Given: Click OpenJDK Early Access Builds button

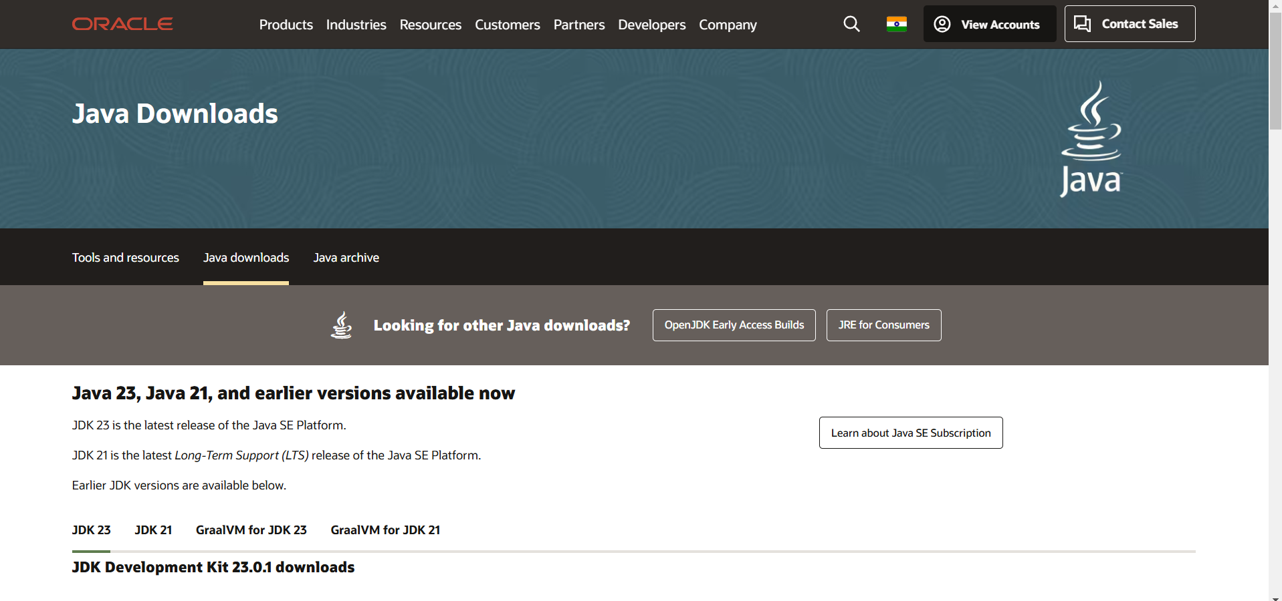Looking at the screenshot, I should point(734,325).
